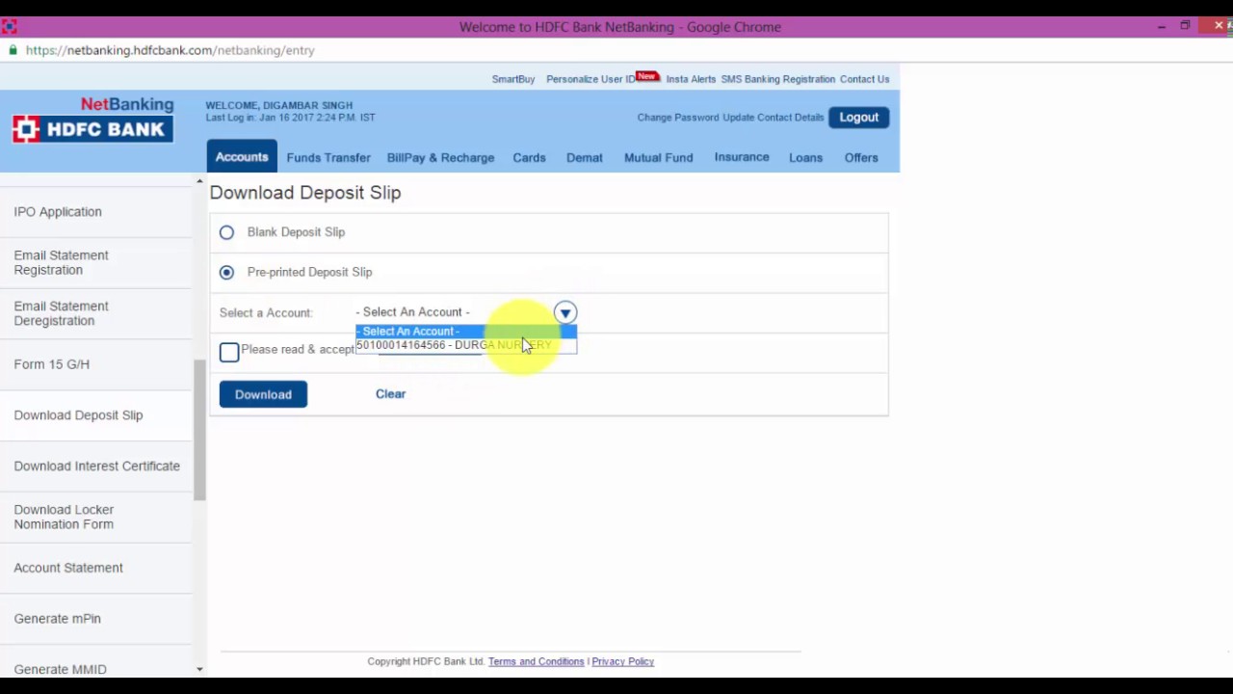This screenshot has width=1233, height=694.
Task: Click the WELCOME, DIGAMBAR SINGH text
Action: (279, 105)
